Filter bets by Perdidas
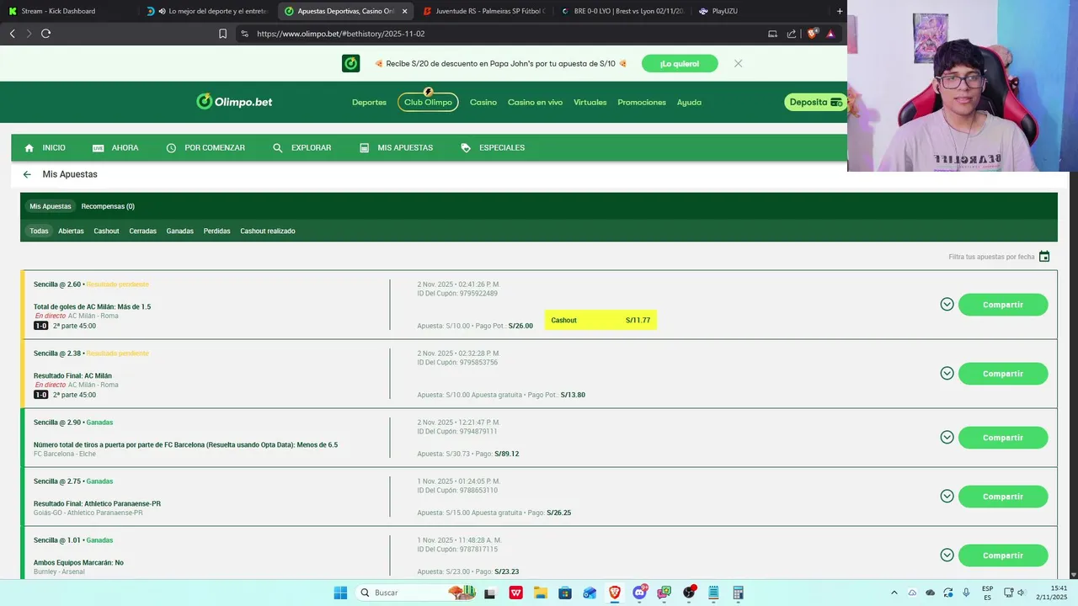The width and height of the screenshot is (1078, 606). tap(216, 231)
